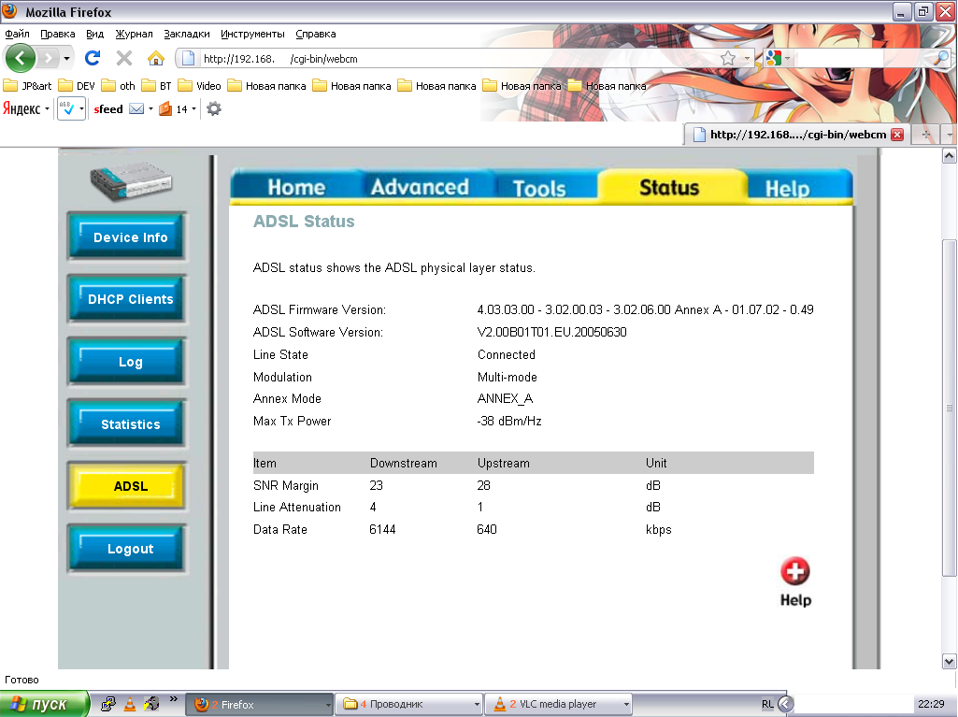Click the vertical scrollbar thumb
The height and width of the screenshot is (717, 958).
click(x=950, y=408)
